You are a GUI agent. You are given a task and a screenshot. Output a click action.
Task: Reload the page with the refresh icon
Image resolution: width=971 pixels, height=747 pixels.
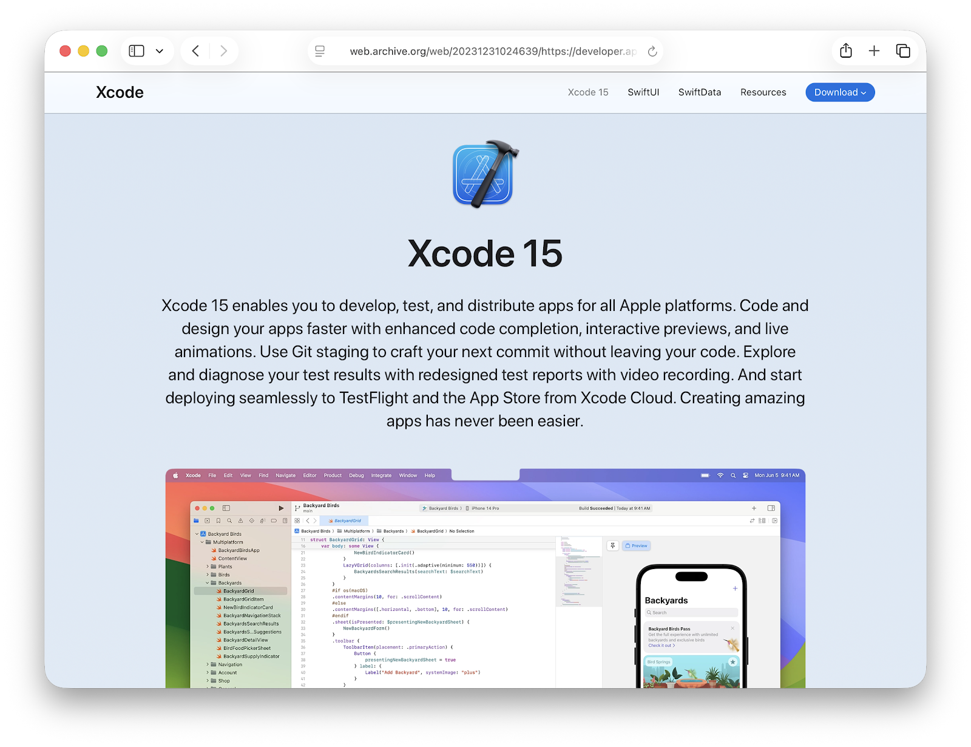(652, 51)
